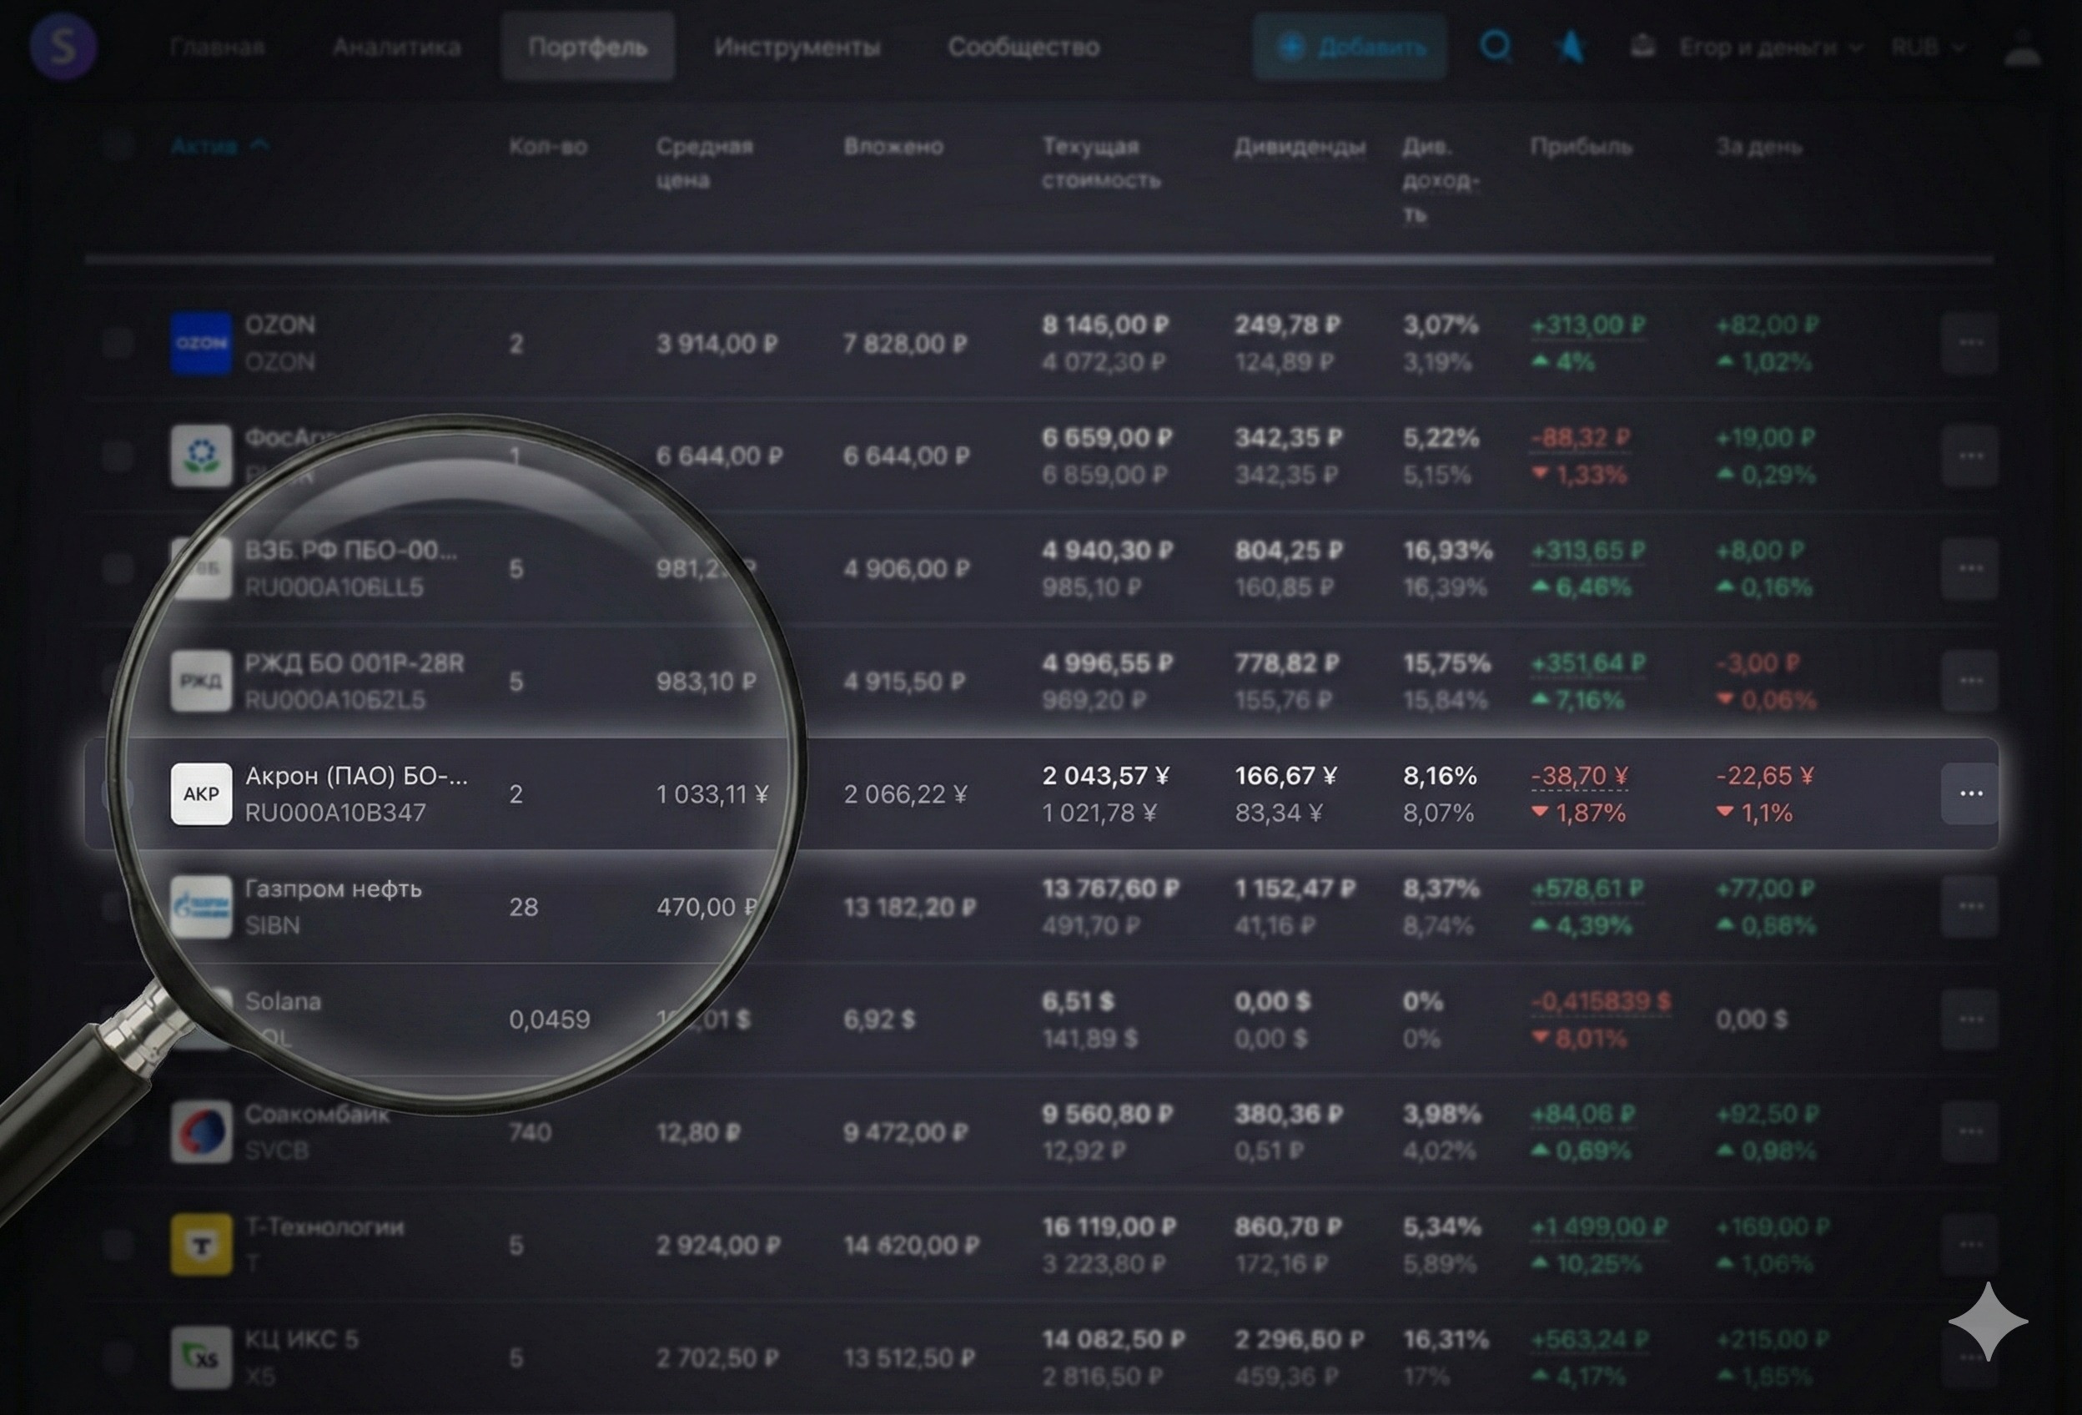Click the OZON blue logo icon
Screen dimensions: 2082x1415
[x=201, y=343]
